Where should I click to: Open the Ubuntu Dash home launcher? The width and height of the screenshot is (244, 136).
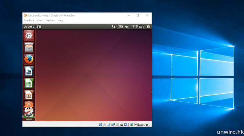point(29,36)
